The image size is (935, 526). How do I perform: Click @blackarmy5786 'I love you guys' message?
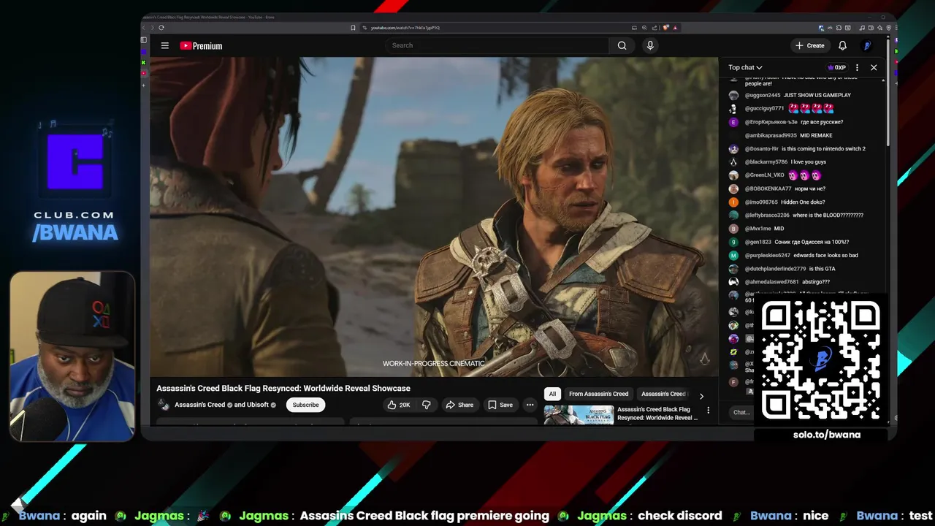[809, 161]
